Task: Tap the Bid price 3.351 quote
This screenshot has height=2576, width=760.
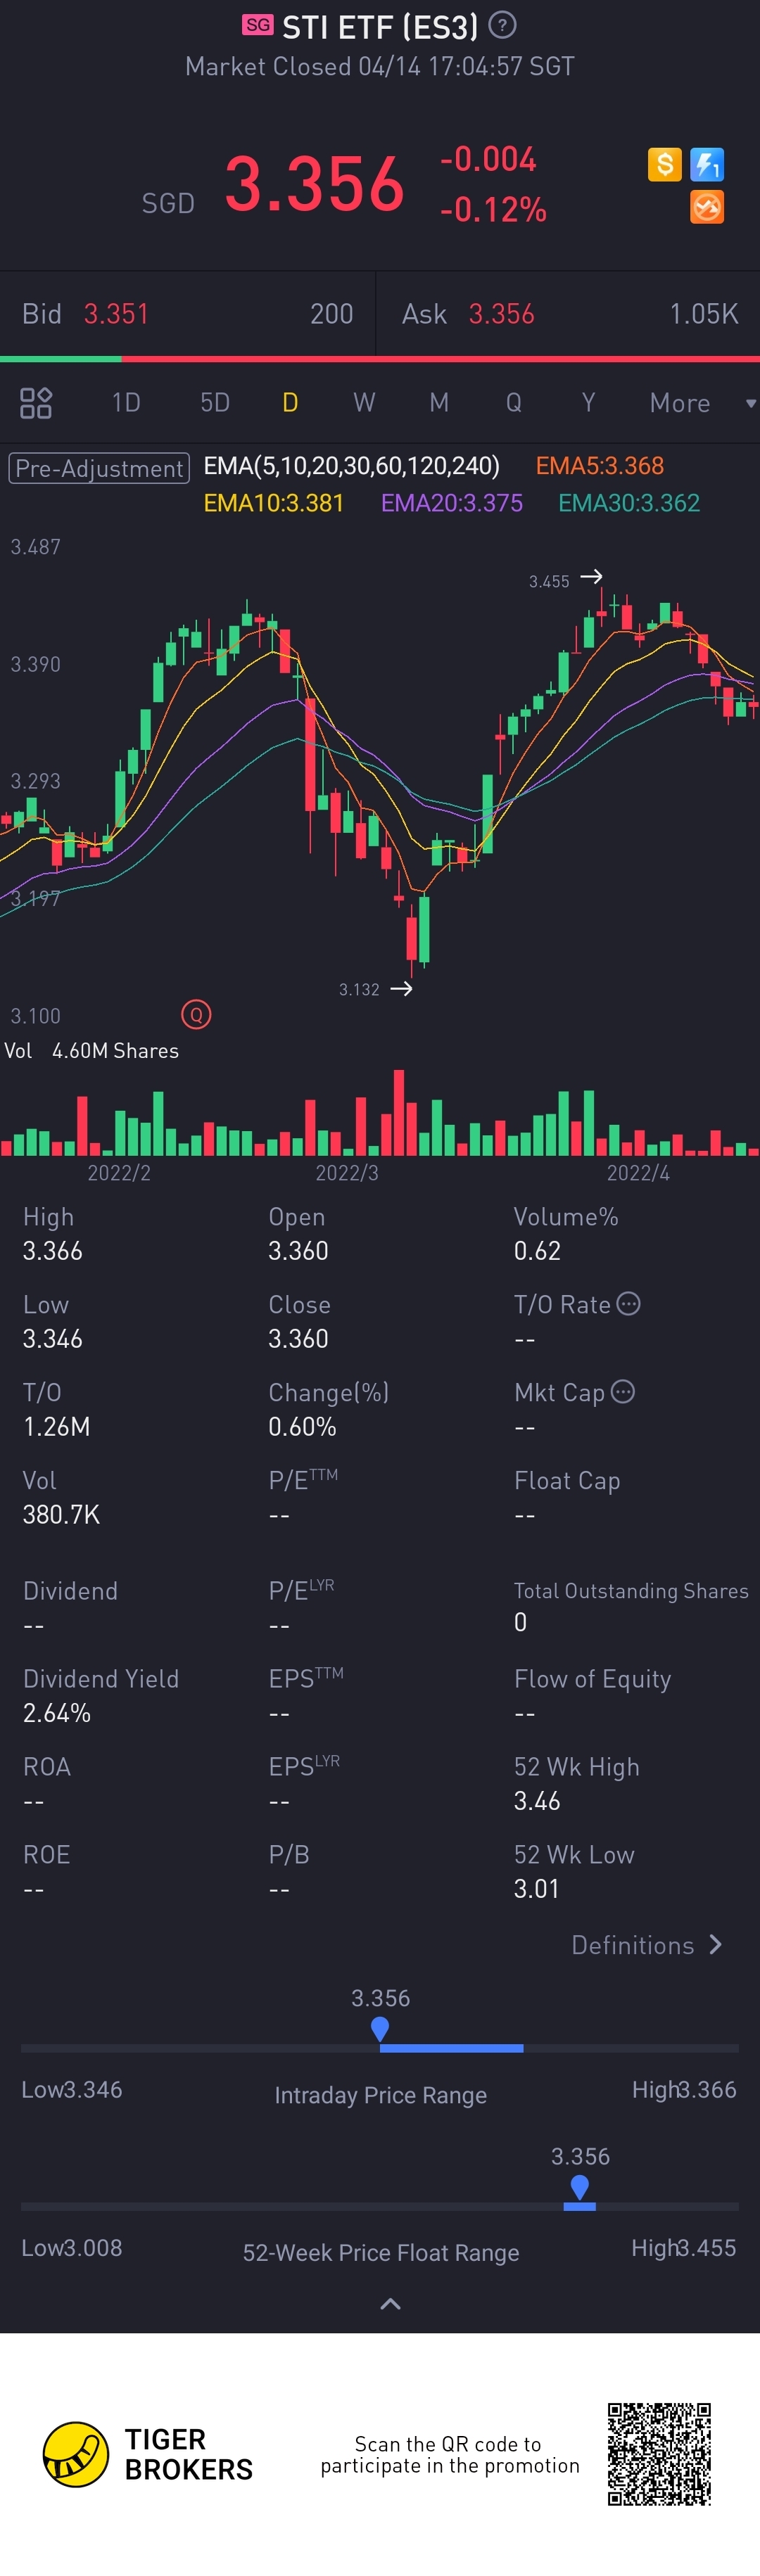Action: (x=116, y=314)
